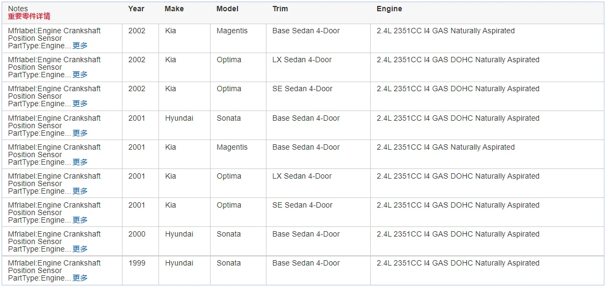Viewport: 606px width, 287px height.
Task: Click the Year column header
Action: tap(136, 9)
